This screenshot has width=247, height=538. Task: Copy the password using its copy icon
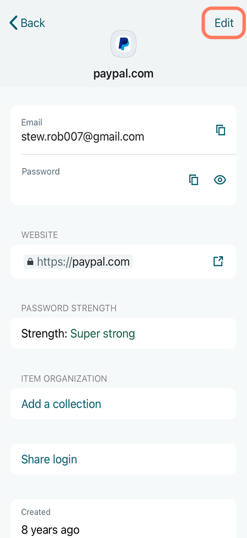coord(194,180)
